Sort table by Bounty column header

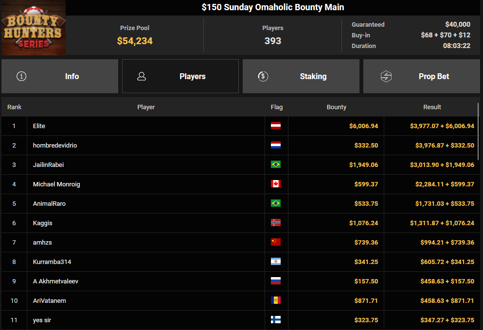coord(336,107)
